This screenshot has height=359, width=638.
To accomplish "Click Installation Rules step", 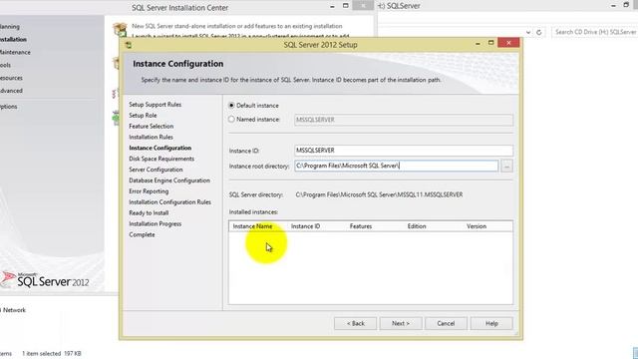I will pyautogui.click(x=151, y=138).
